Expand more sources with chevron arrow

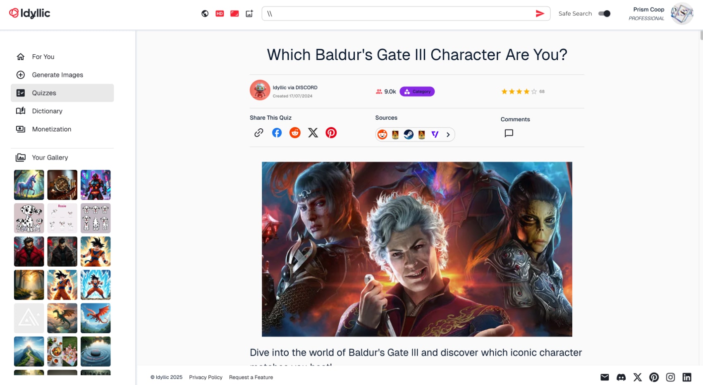pyautogui.click(x=448, y=135)
